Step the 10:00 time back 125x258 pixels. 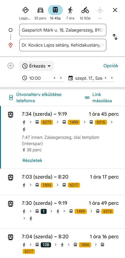[54, 78]
